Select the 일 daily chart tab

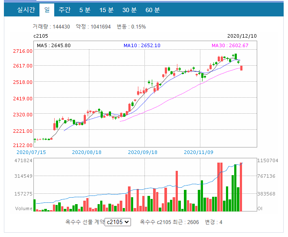tap(47, 10)
